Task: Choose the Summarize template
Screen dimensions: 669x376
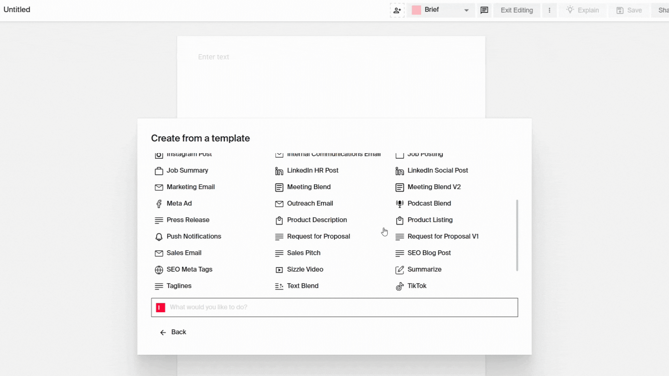Action: 425,269
